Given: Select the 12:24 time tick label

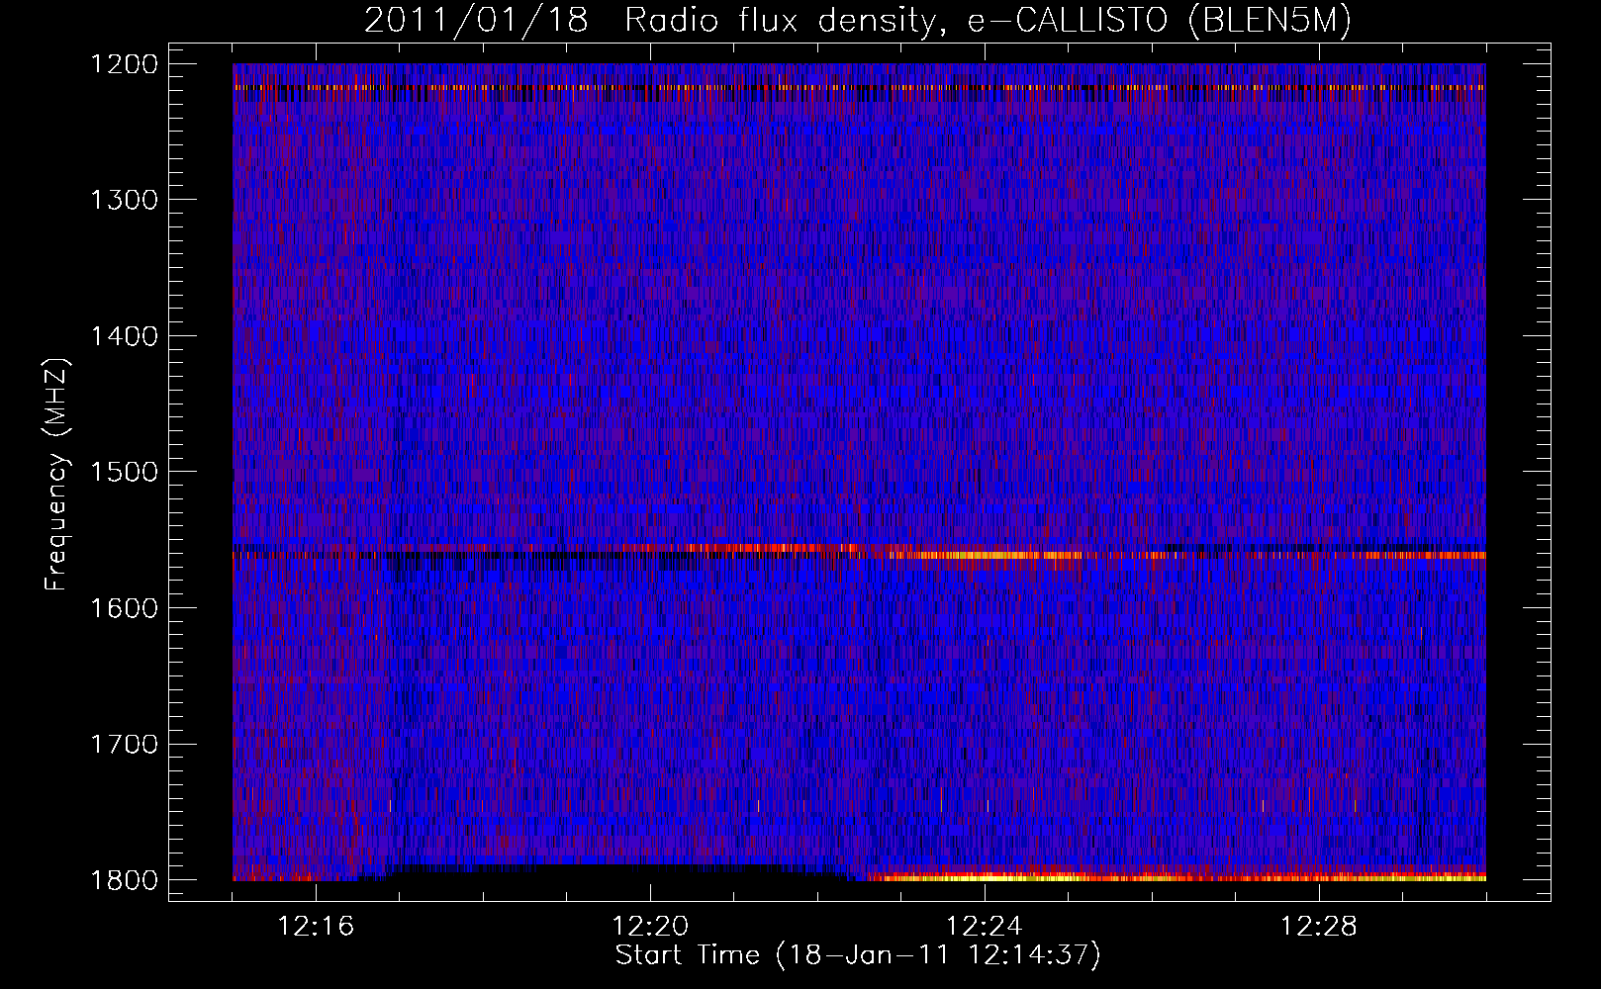Looking at the screenshot, I should point(985,927).
